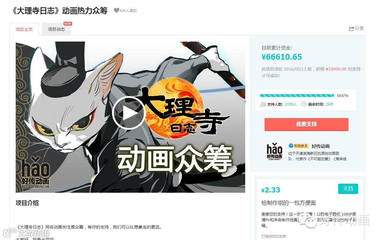Click the NEW badge on 项目动态
The height and width of the screenshot is (240, 382).
[x=68, y=24]
